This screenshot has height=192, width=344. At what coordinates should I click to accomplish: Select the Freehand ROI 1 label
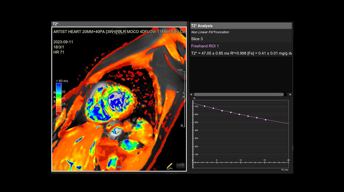pos(205,46)
